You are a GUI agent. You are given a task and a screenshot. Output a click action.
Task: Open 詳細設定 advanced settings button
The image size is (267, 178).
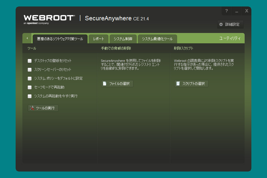[230, 24]
